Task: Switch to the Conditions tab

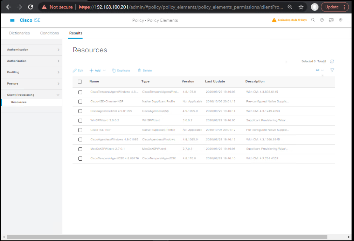Action: pyautogui.click(x=49, y=33)
